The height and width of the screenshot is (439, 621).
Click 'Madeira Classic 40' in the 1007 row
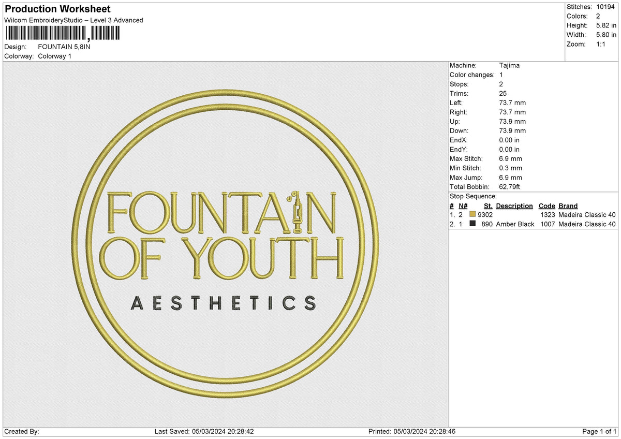pos(587,224)
